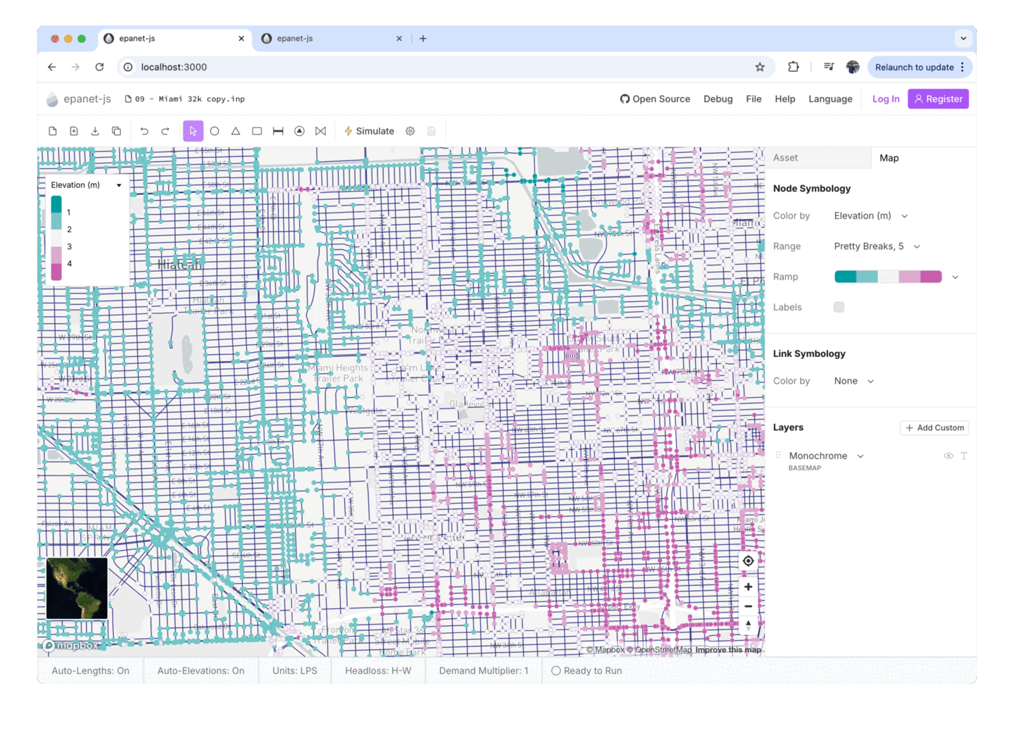Click Units: LPS status entry
The image size is (1014, 733).
coord(295,671)
